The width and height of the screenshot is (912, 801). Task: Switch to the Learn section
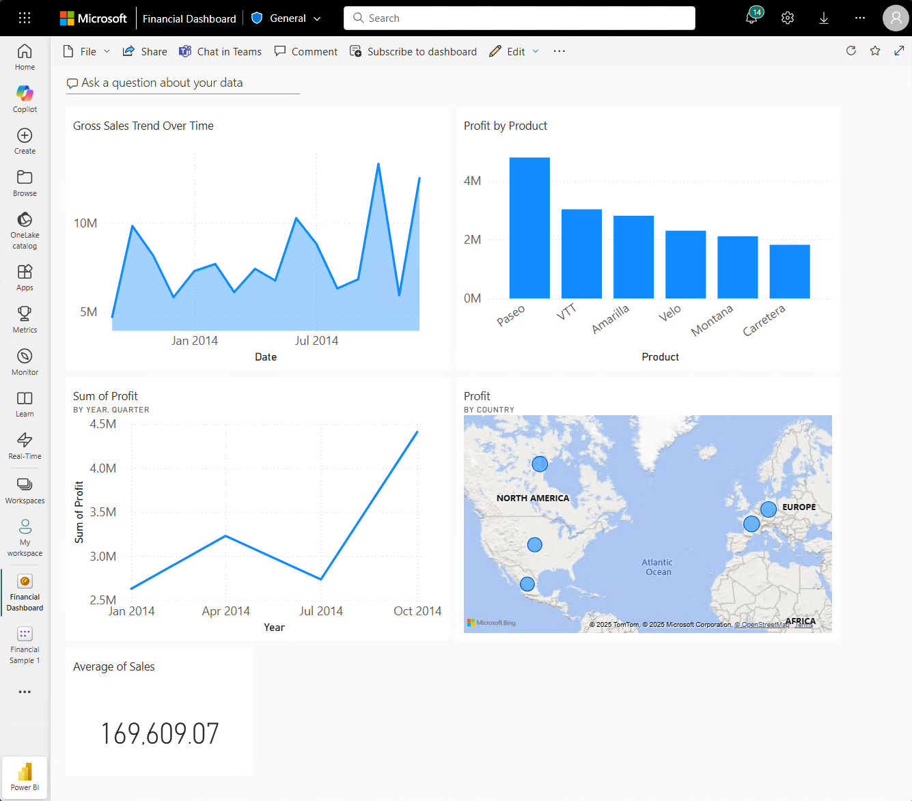[25, 402]
